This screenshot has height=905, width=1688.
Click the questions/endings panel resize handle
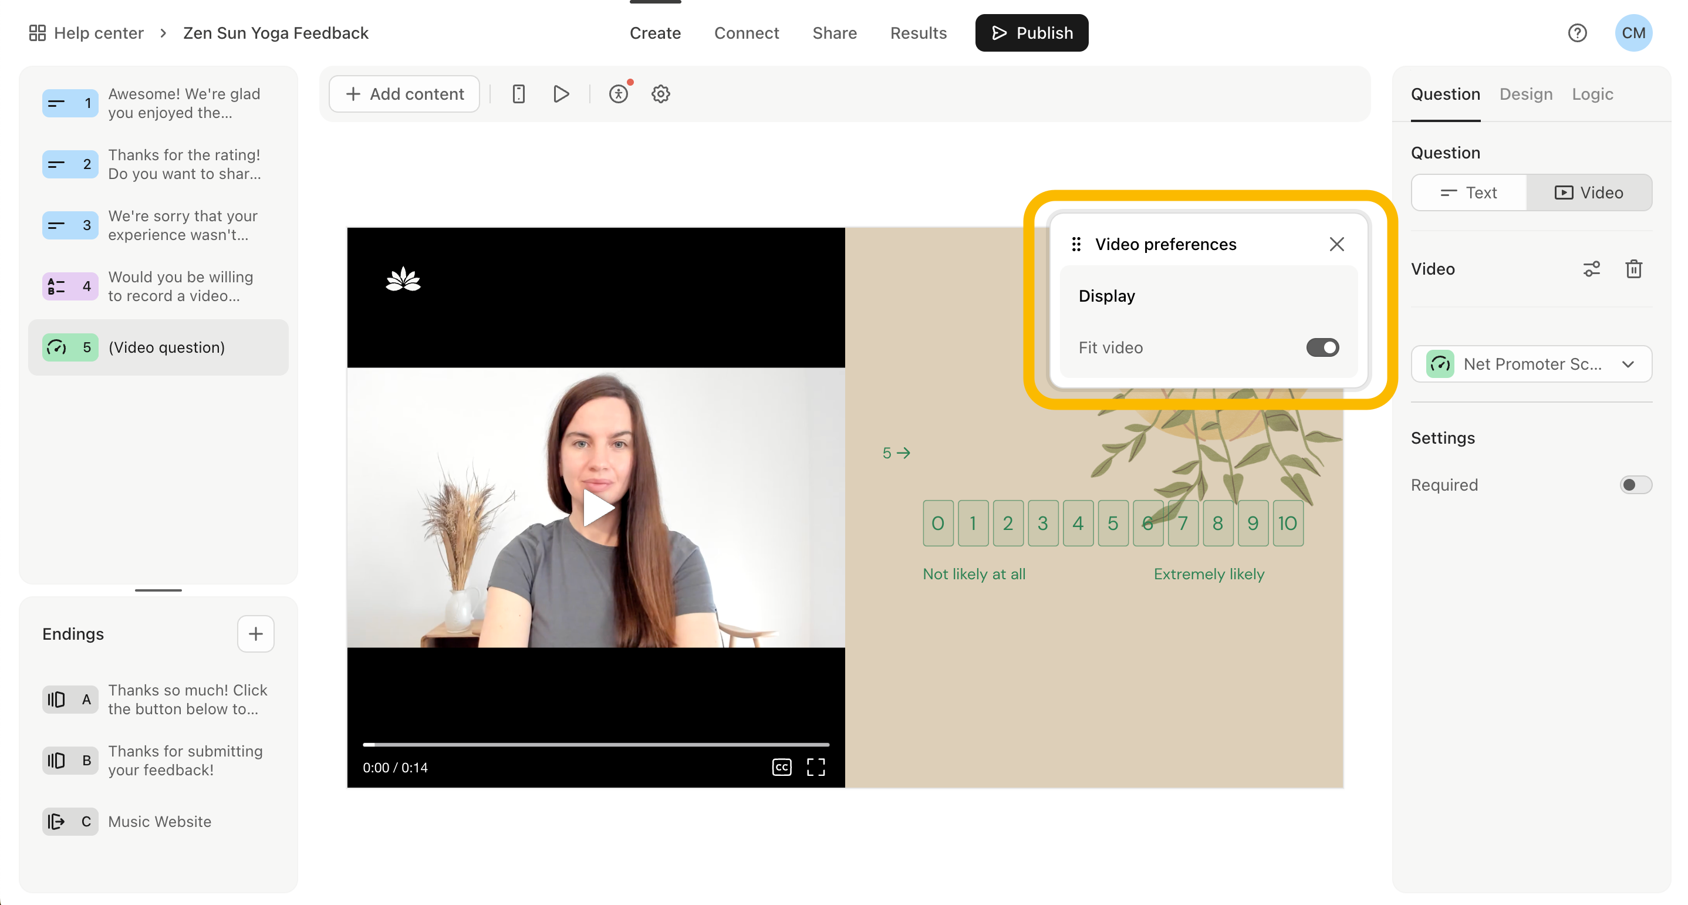[158, 590]
